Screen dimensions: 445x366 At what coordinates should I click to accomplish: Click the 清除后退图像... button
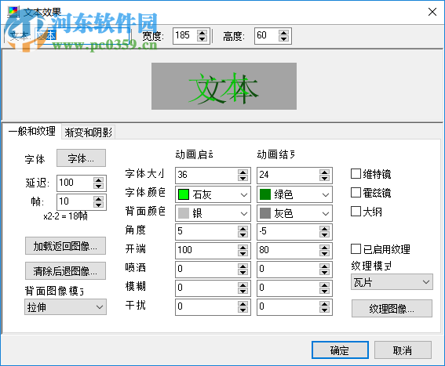pos(65,271)
